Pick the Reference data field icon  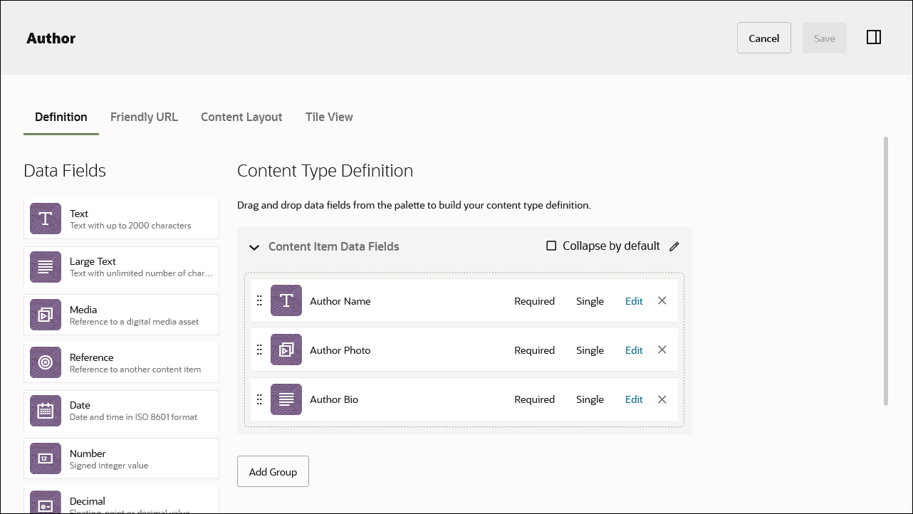click(x=46, y=362)
